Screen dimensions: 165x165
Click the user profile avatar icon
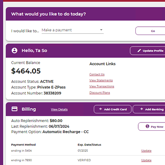(x=14, y=50)
